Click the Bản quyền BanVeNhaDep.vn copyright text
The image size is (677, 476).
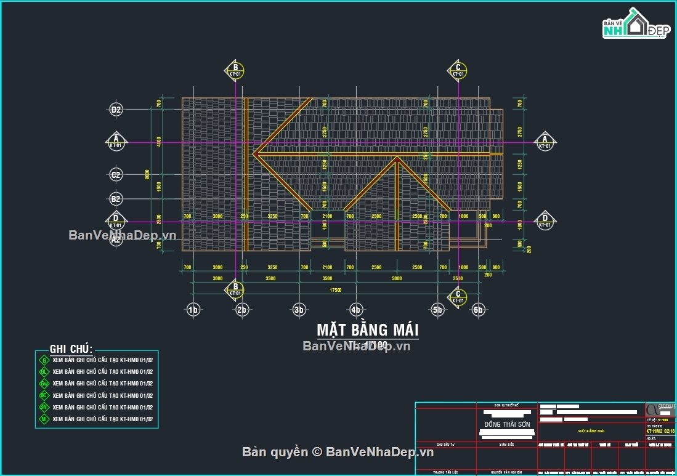coord(338,452)
